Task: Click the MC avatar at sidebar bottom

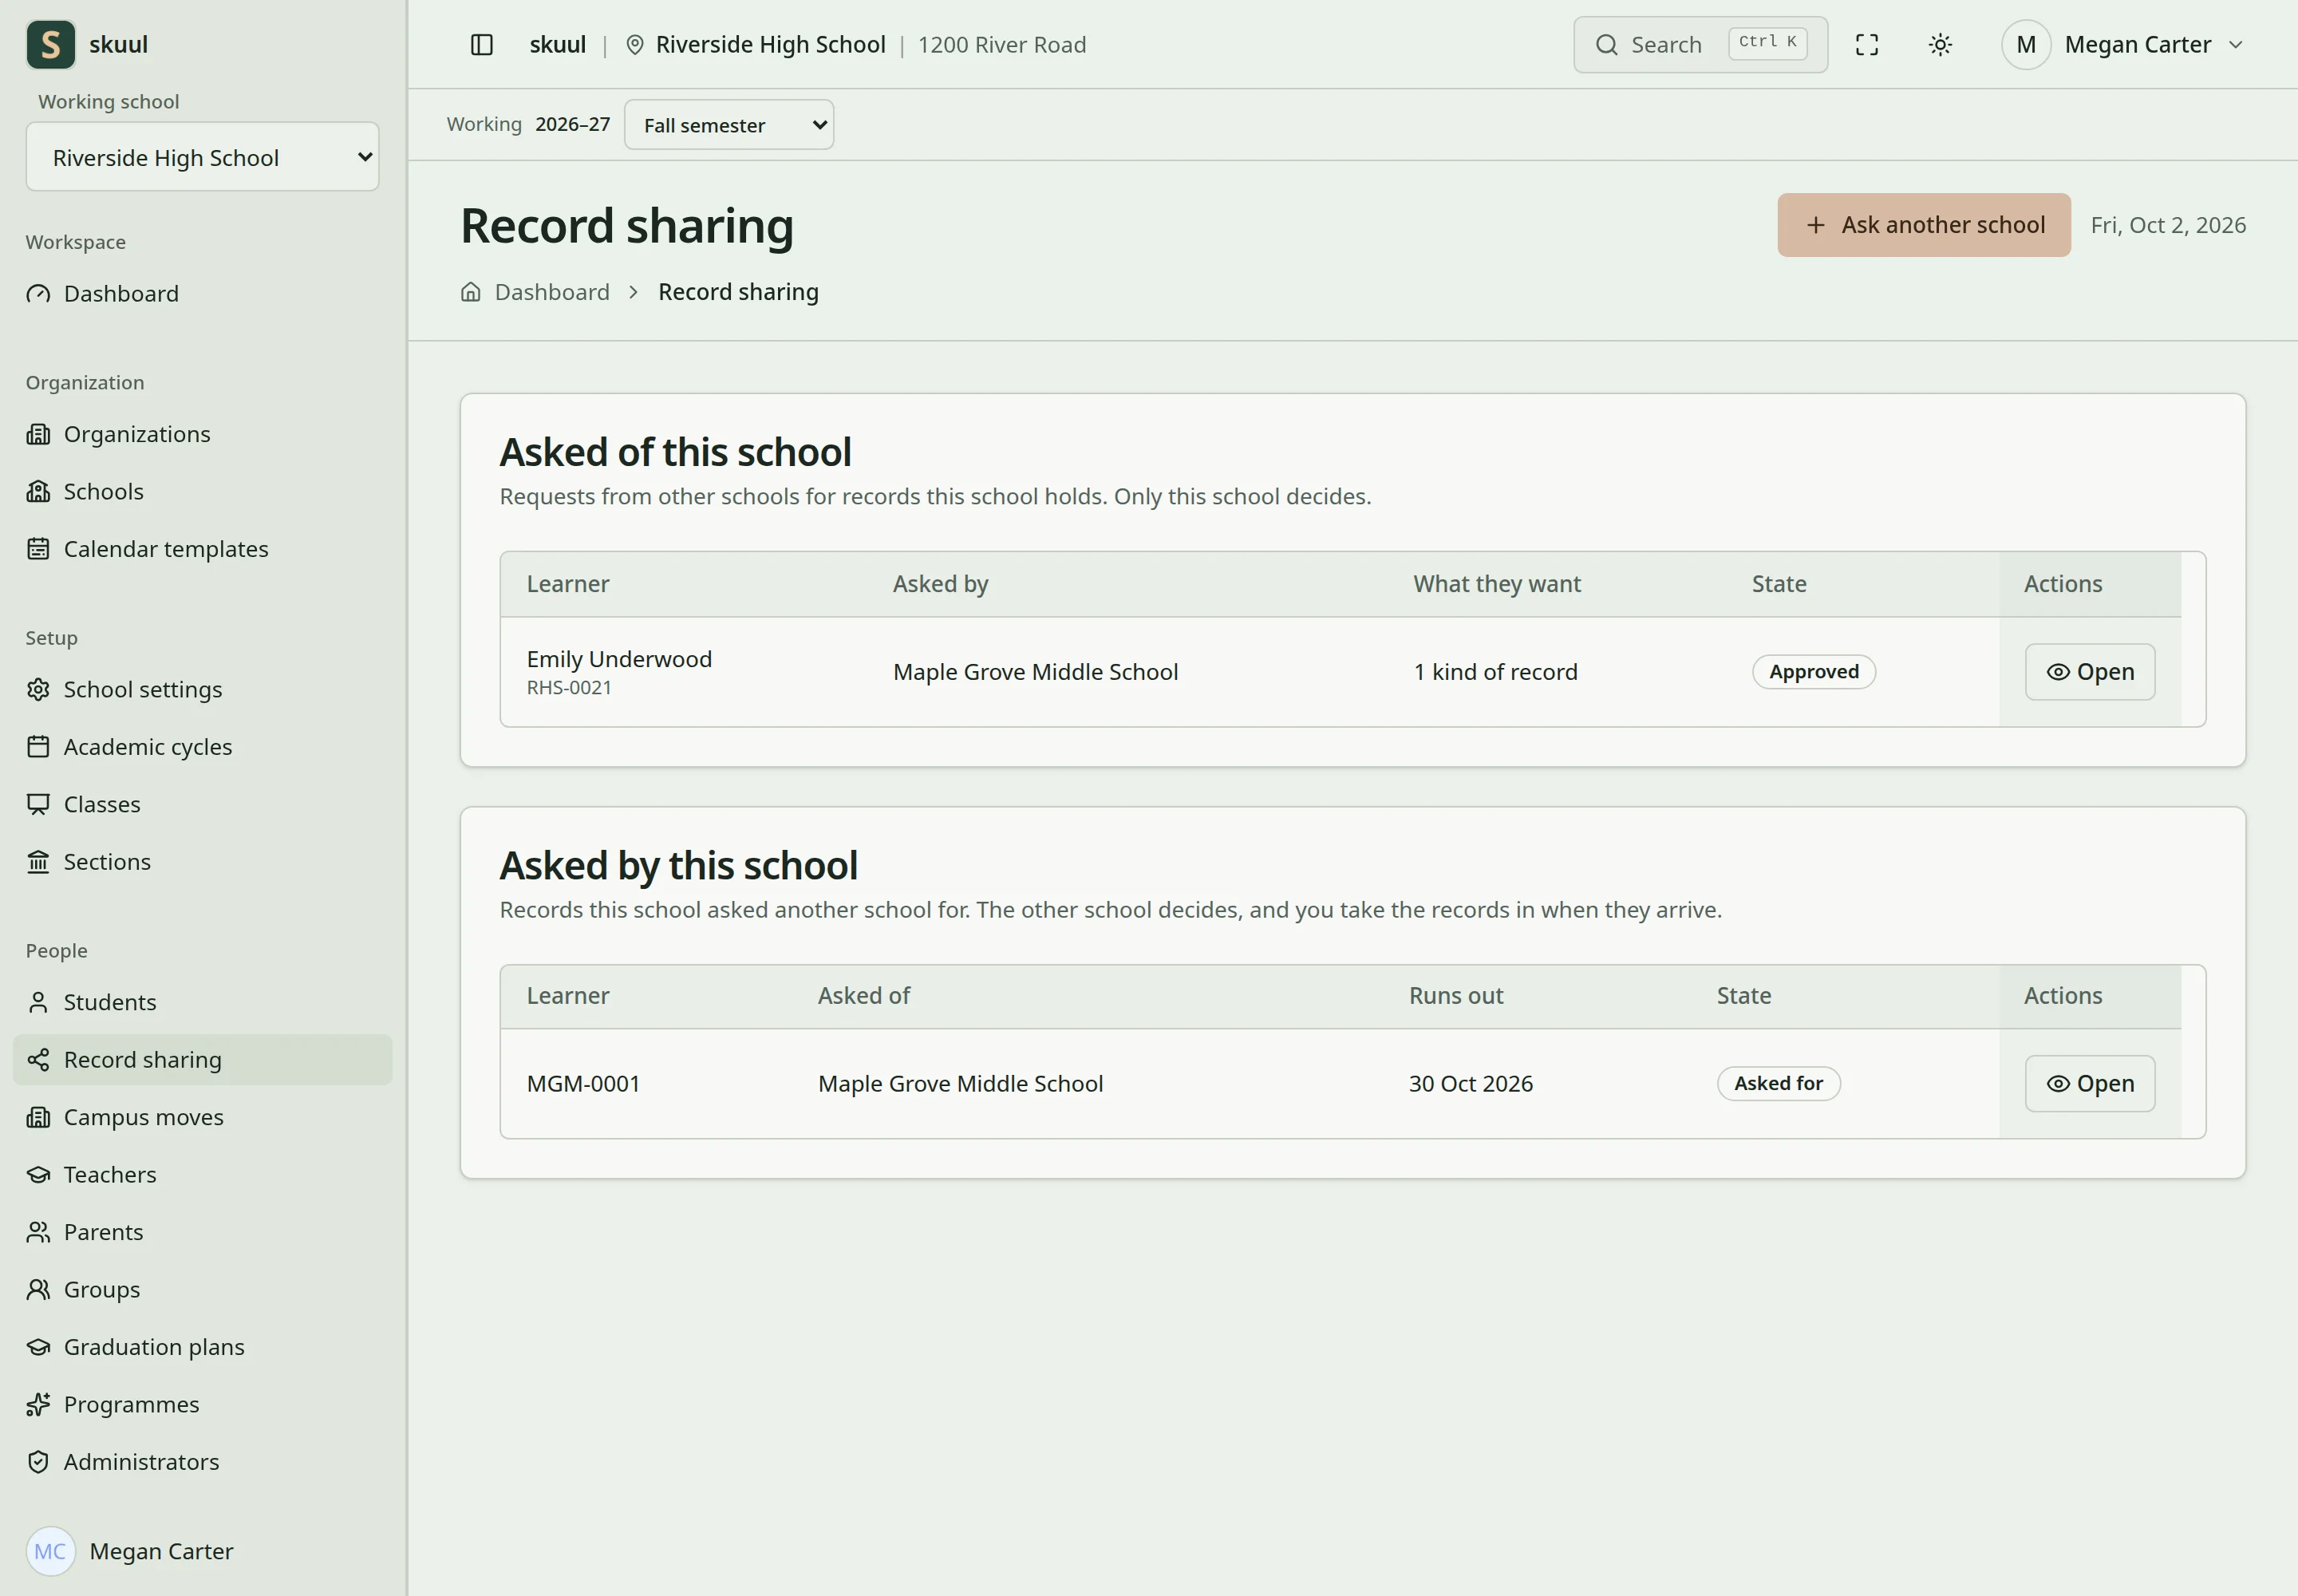Action: coord(51,1551)
